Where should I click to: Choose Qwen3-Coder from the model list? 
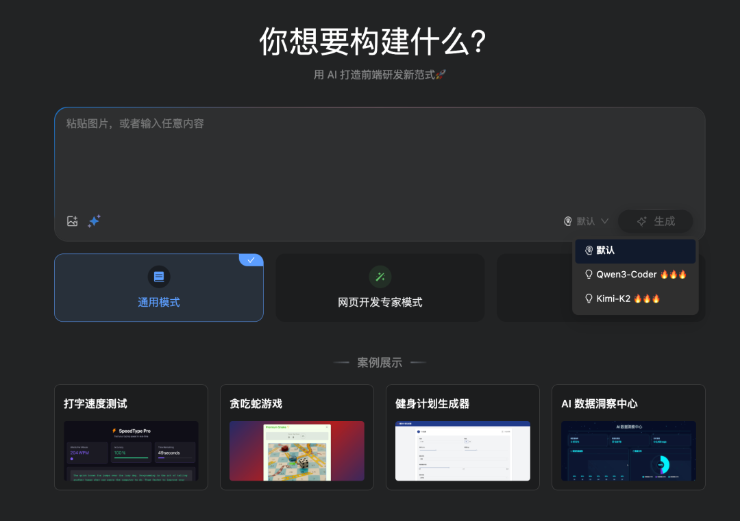[x=635, y=275]
